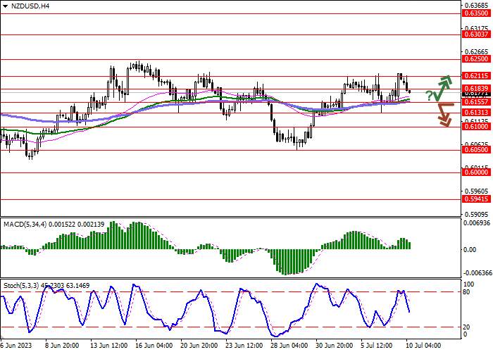
Task: Click the 16 Jun 04:00 time label
Action: click(x=154, y=346)
